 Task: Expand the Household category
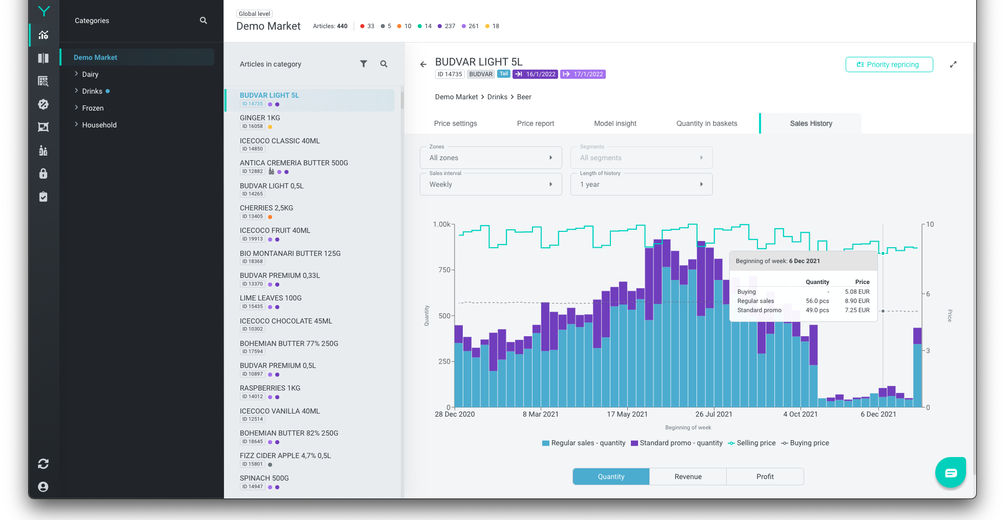pos(76,124)
